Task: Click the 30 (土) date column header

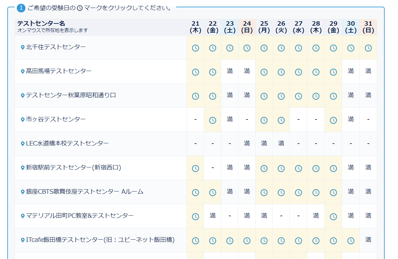Action: (351, 27)
